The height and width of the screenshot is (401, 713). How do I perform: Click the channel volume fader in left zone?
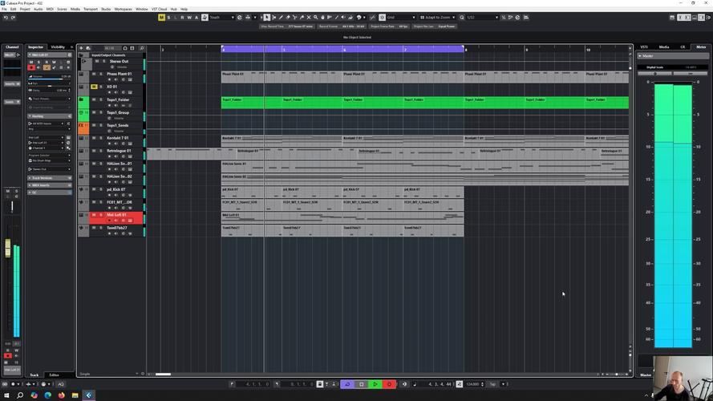(x=9, y=249)
